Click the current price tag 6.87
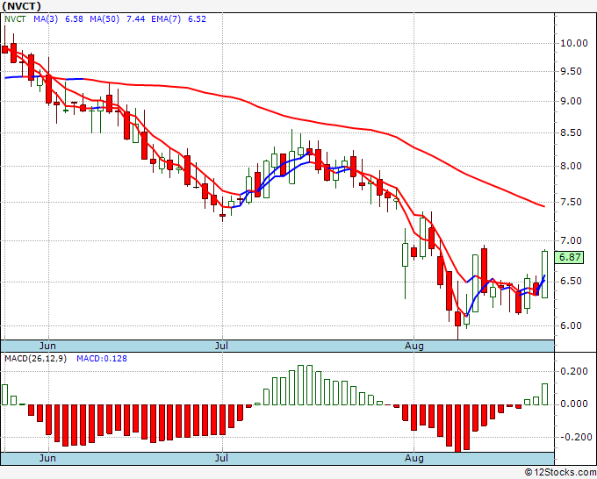Viewport: 597px width, 479px height. tap(569, 258)
